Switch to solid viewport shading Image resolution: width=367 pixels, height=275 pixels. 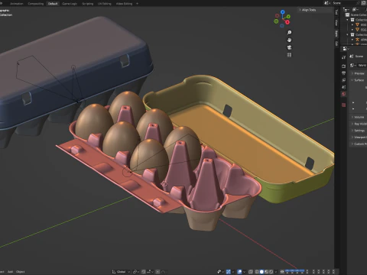click(261, 272)
